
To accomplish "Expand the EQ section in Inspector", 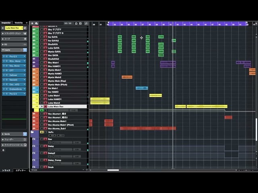I will (3, 45).
